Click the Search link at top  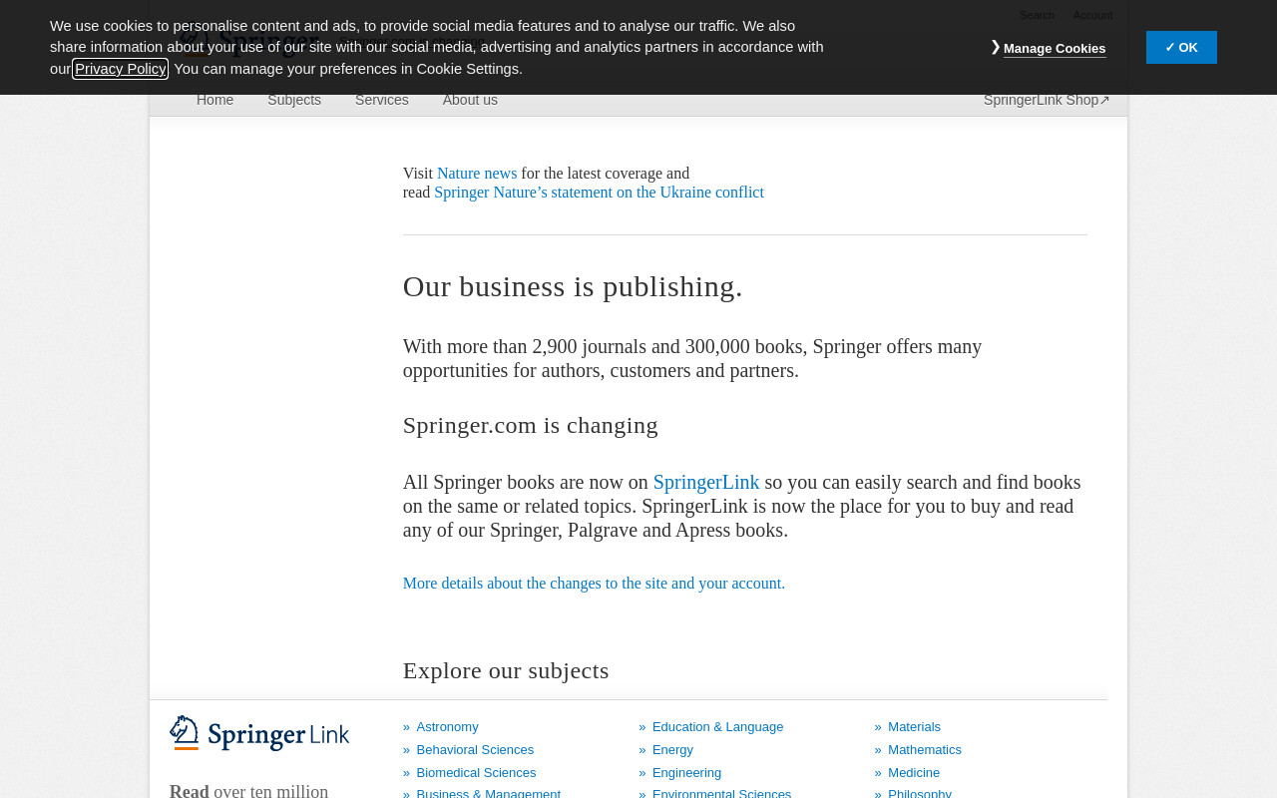(1037, 15)
